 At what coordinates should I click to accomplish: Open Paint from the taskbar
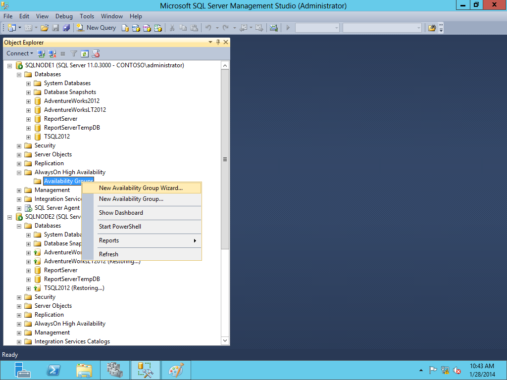[176, 370]
